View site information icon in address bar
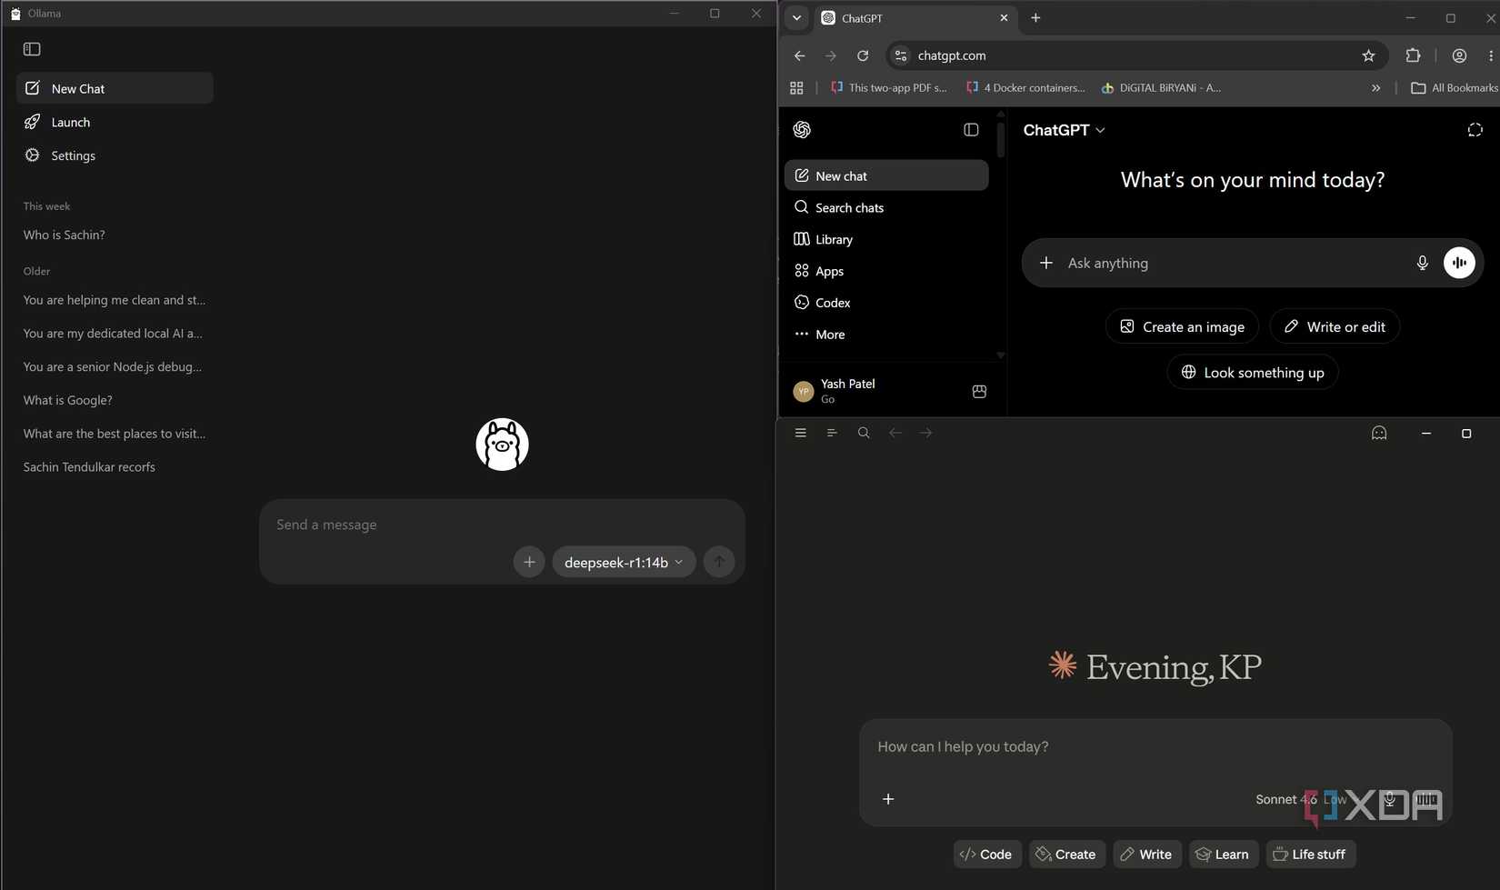This screenshot has width=1500, height=890. pyautogui.click(x=901, y=55)
